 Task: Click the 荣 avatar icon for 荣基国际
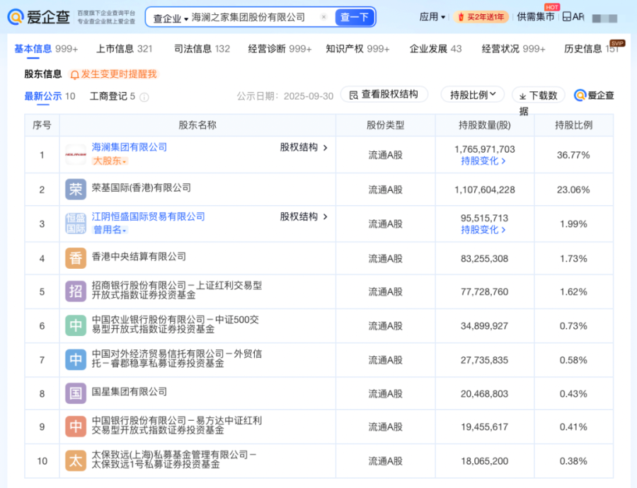tap(76, 189)
